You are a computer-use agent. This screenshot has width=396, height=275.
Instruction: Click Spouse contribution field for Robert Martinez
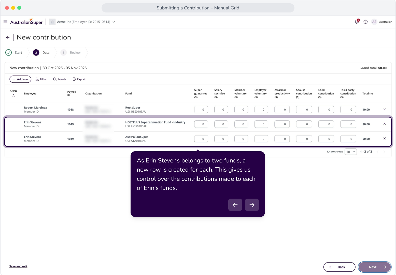[x=304, y=109]
